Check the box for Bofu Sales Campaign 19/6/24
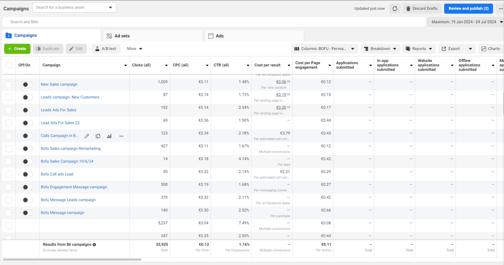504x265 pixels. coord(9,162)
